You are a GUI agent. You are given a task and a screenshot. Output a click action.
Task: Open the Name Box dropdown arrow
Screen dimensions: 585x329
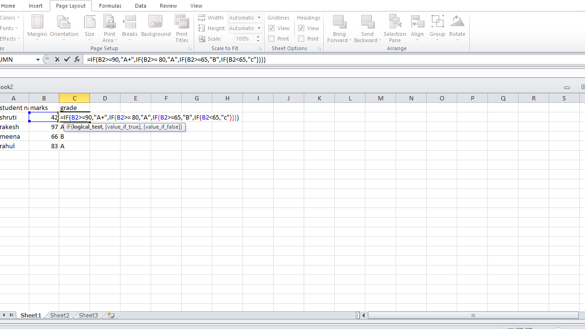pyautogui.click(x=38, y=60)
